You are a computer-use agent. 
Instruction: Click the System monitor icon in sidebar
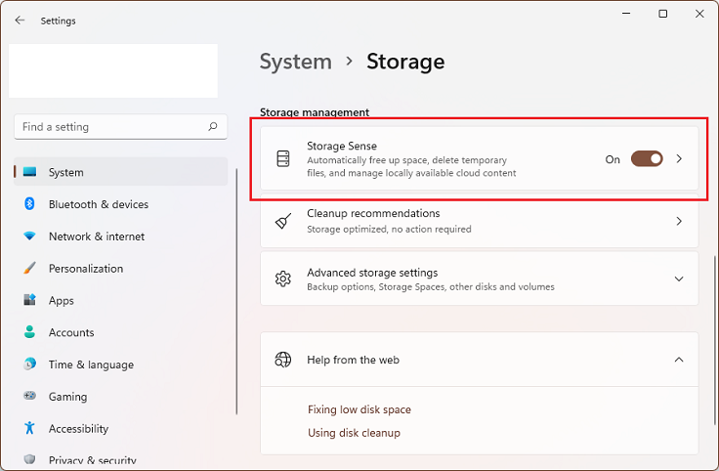30,172
